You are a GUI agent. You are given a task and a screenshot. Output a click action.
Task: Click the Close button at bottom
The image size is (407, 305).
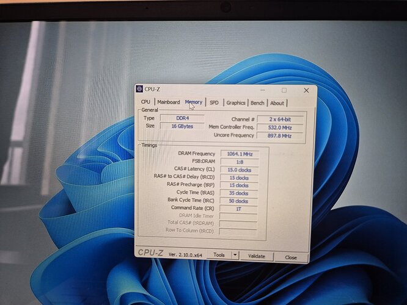click(291, 257)
